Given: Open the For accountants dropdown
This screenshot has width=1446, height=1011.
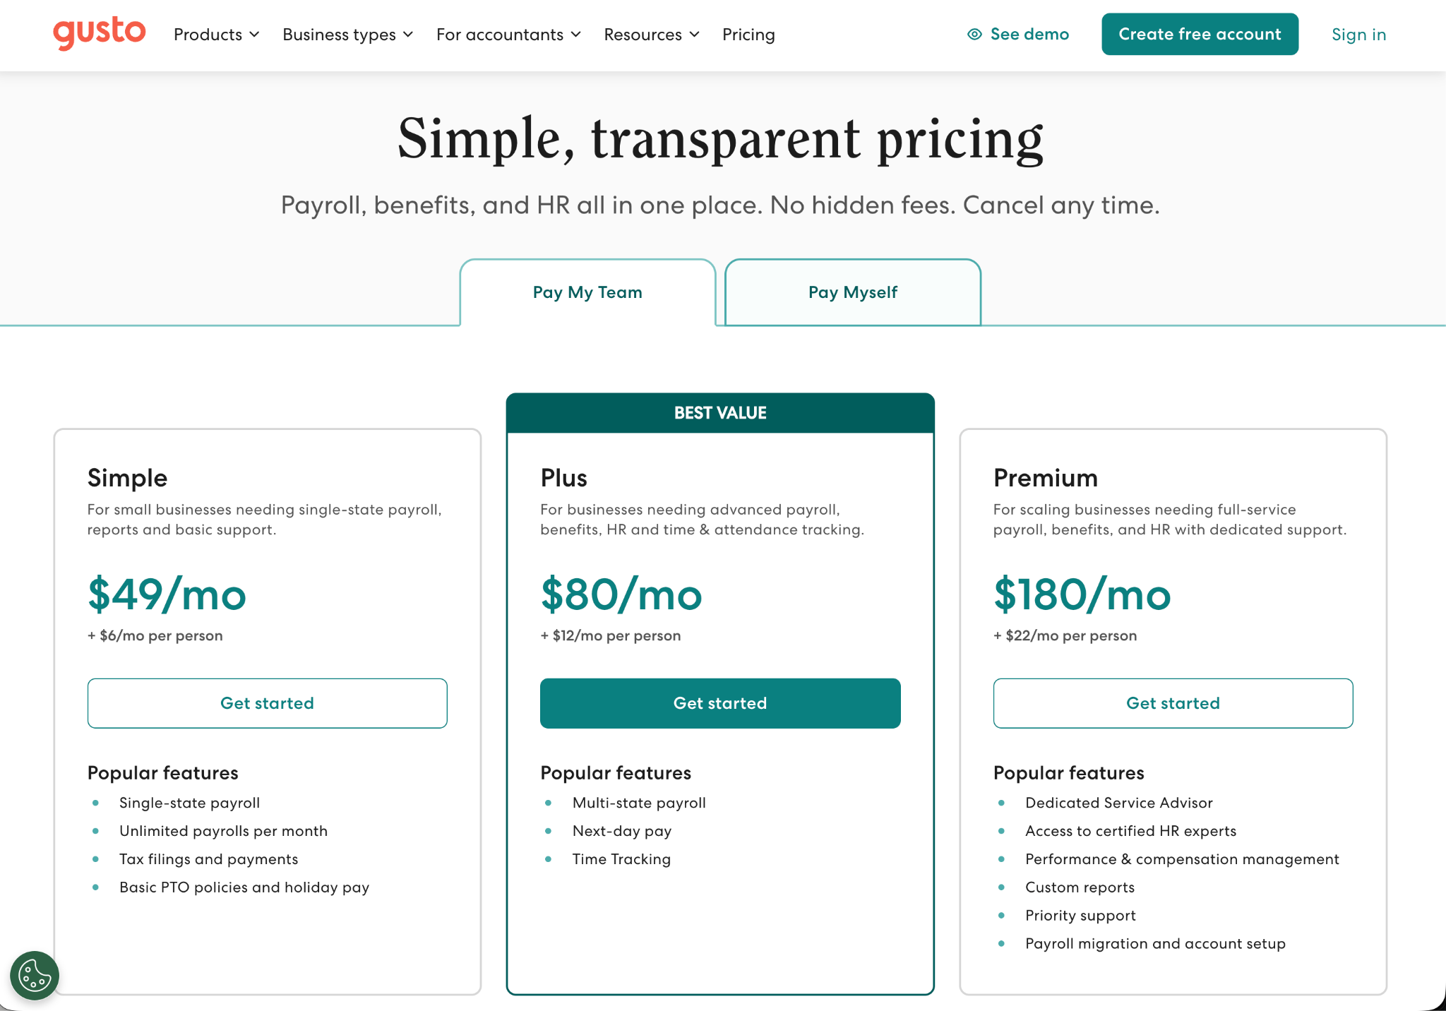Looking at the screenshot, I should [509, 35].
